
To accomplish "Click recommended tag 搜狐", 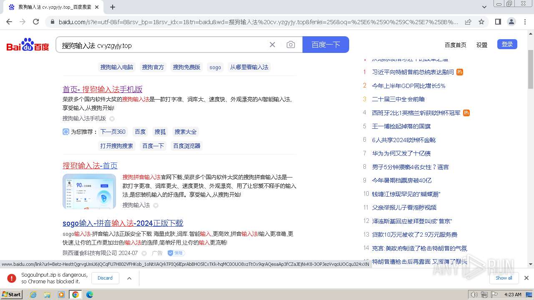I will point(160,132).
